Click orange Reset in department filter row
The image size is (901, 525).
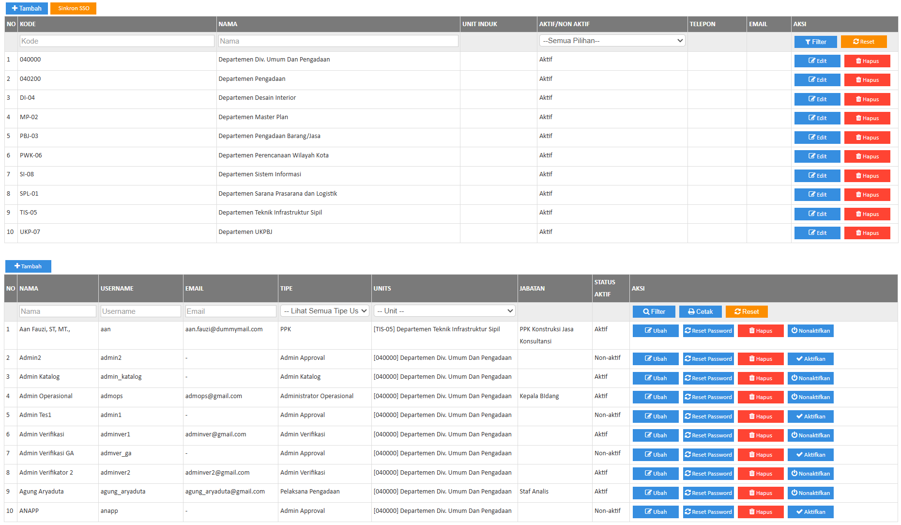point(863,42)
